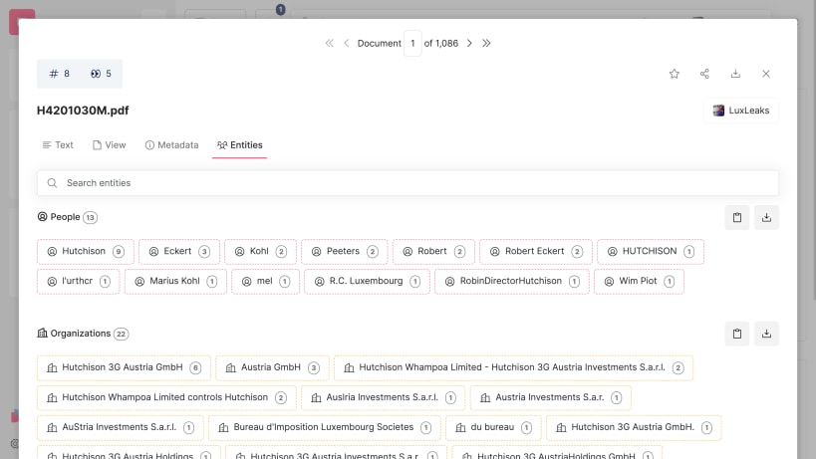Click Hutchison Whampoa Limited controls Hutchison chip

[166, 397]
